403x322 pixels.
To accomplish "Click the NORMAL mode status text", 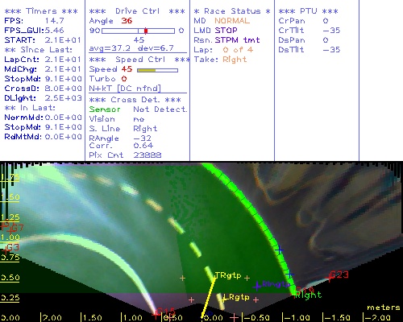I will point(232,21).
